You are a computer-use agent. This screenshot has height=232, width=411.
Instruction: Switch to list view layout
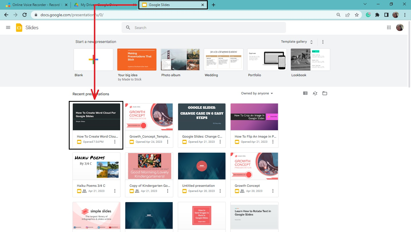click(305, 93)
